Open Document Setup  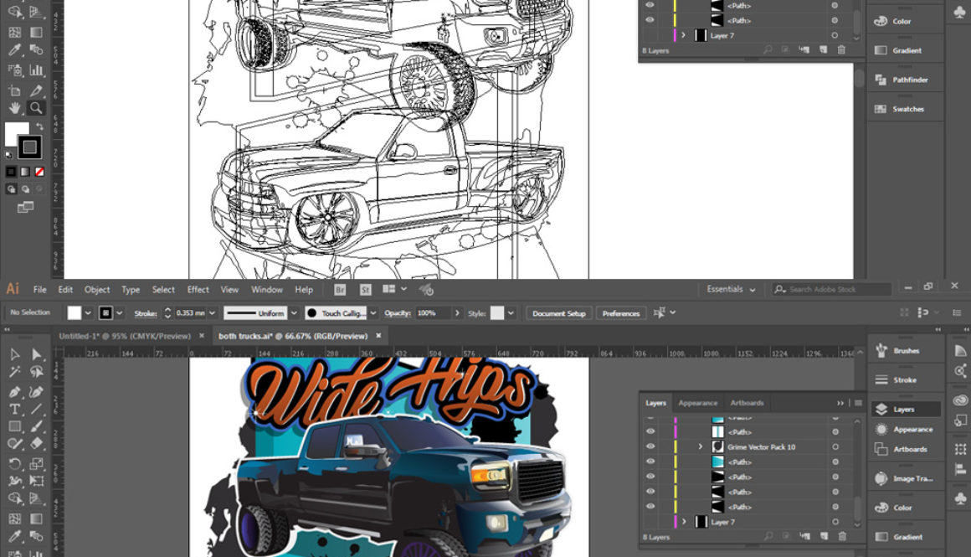pos(558,312)
